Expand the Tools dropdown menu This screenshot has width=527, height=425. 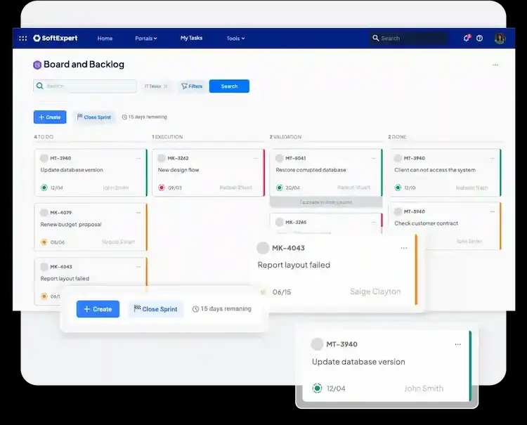pos(235,39)
